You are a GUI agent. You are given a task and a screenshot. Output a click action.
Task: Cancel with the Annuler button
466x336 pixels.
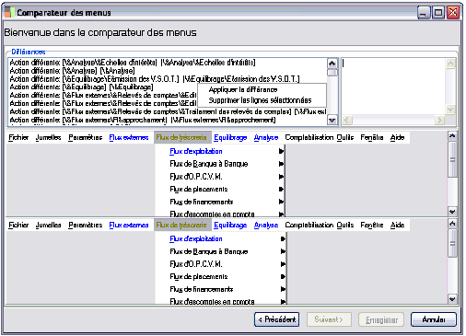(x=434, y=319)
